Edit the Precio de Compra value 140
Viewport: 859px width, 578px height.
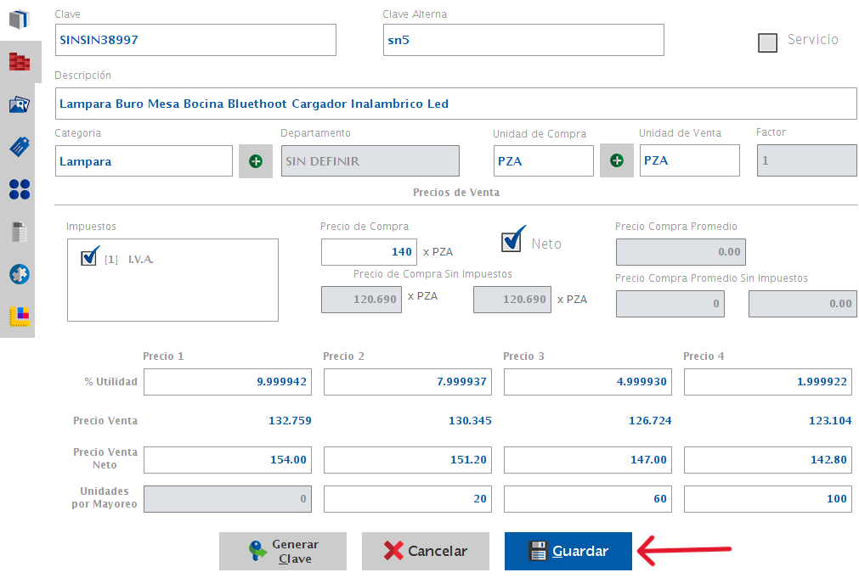point(370,252)
